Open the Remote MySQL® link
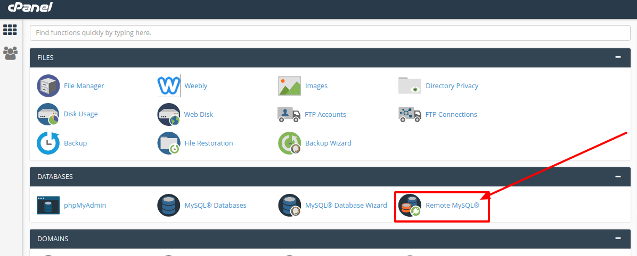 click(x=453, y=206)
